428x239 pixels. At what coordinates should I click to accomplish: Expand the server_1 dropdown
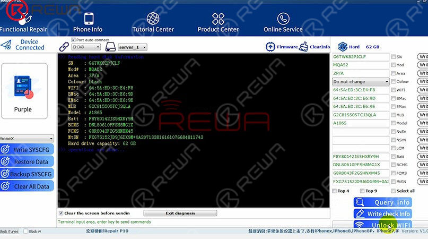[x=133, y=47]
